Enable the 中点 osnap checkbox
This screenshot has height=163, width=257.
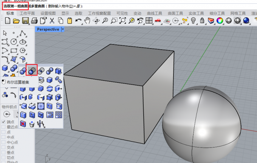(x=3, y=137)
